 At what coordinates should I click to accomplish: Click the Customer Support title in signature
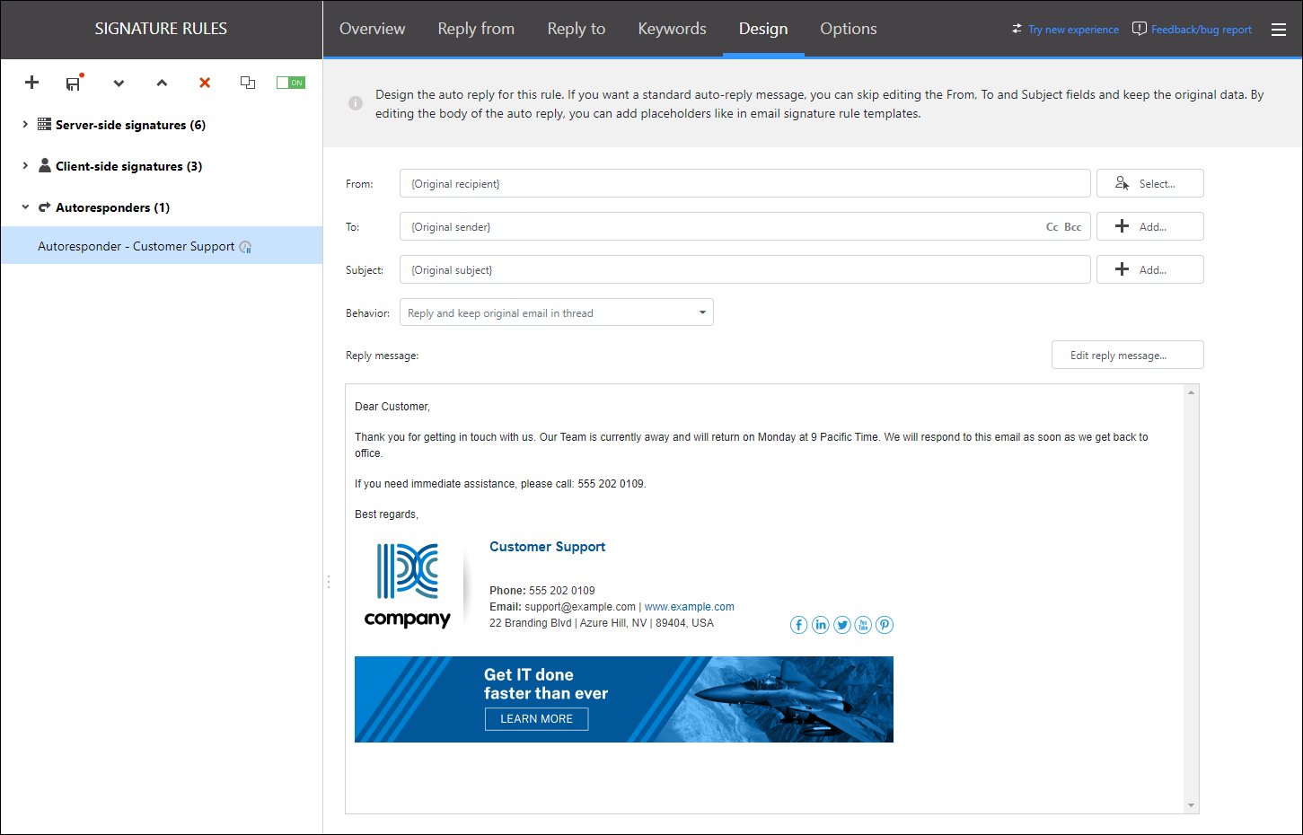click(547, 547)
